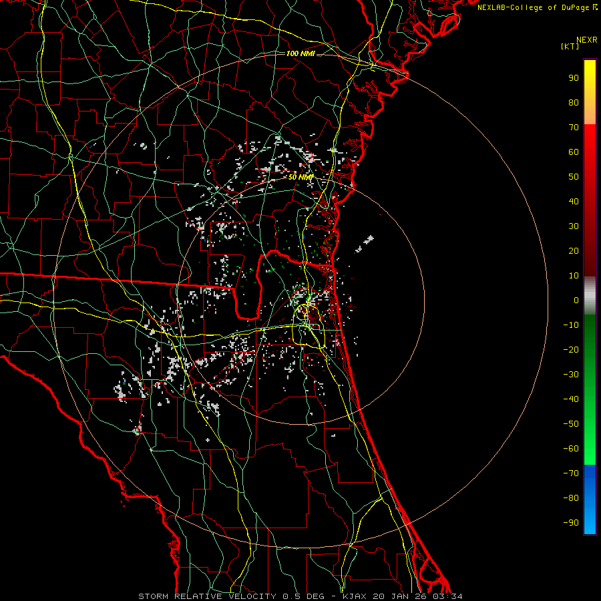Click the positive 80 scale value

pos(574,102)
